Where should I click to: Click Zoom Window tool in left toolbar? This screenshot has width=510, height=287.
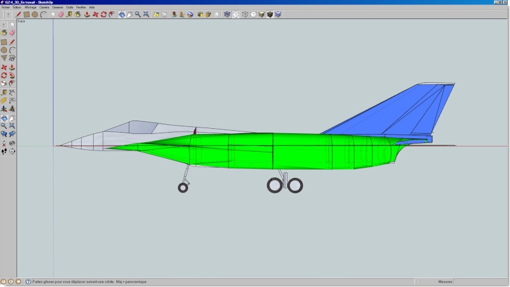(x=12, y=126)
